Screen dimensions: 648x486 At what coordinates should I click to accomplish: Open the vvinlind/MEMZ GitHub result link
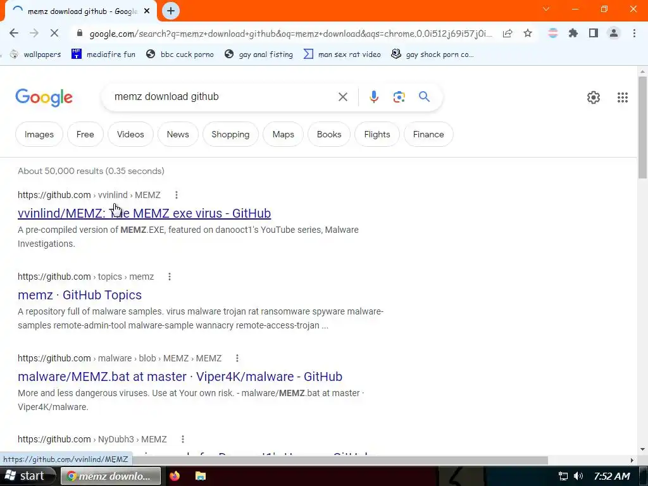point(144,213)
